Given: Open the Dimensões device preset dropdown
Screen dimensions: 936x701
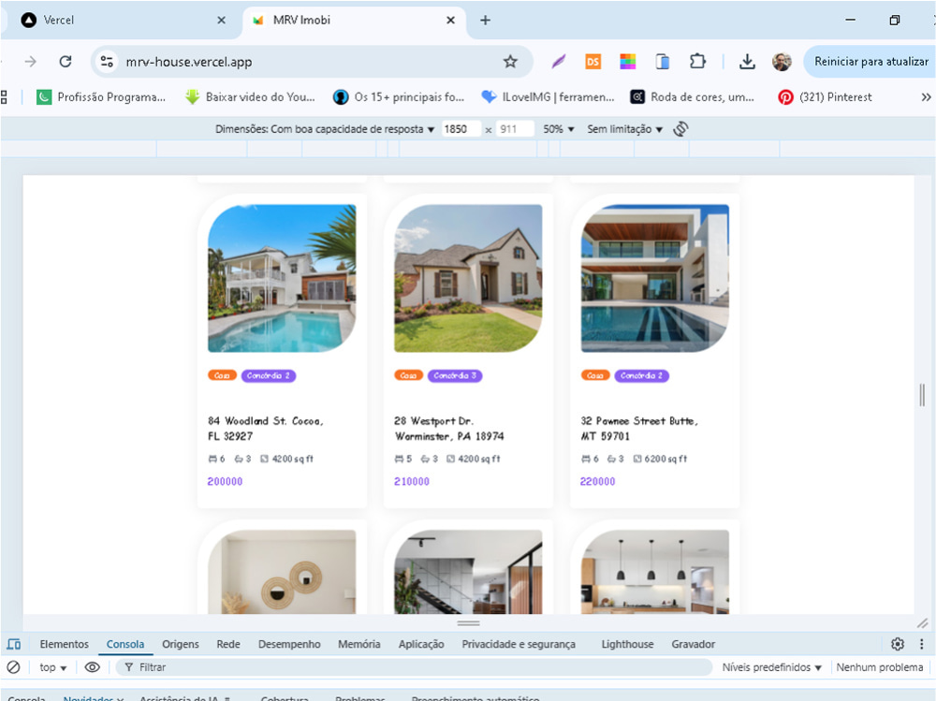Looking at the screenshot, I should pyautogui.click(x=325, y=129).
